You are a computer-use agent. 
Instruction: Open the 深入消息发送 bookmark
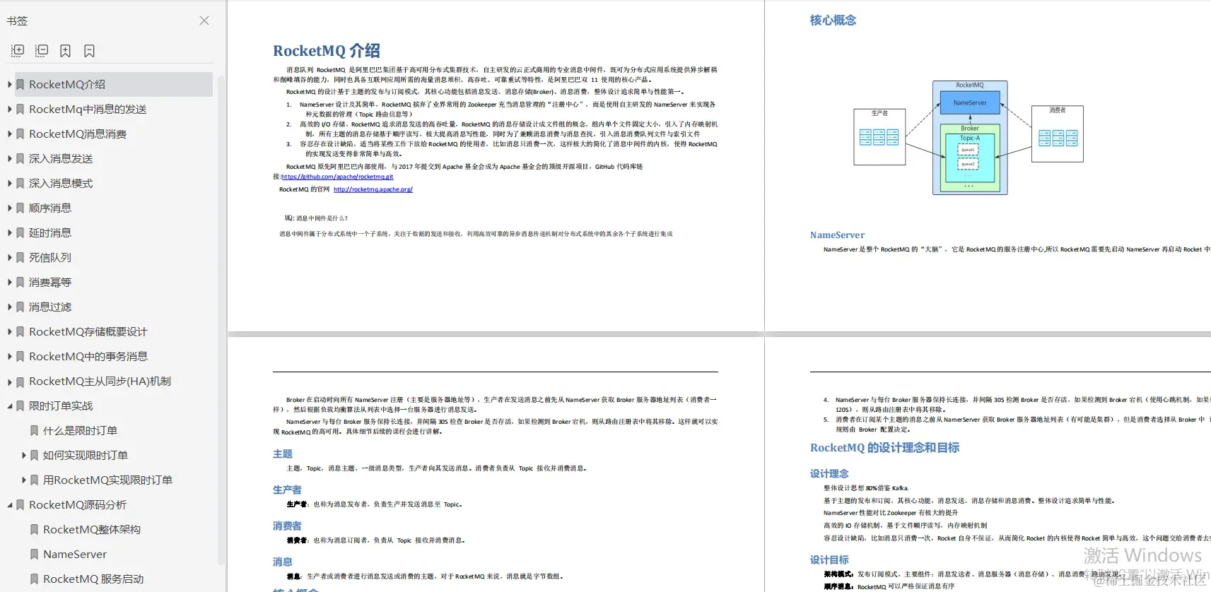click(x=61, y=158)
